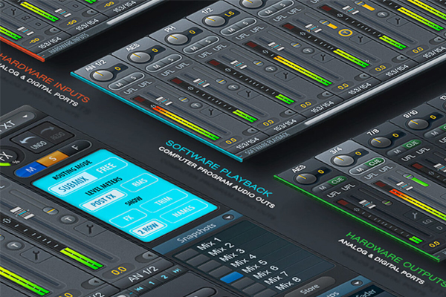Screen dimensions: 446x297
Task: Select SUBMIX routing mode
Action: [74, 184]
